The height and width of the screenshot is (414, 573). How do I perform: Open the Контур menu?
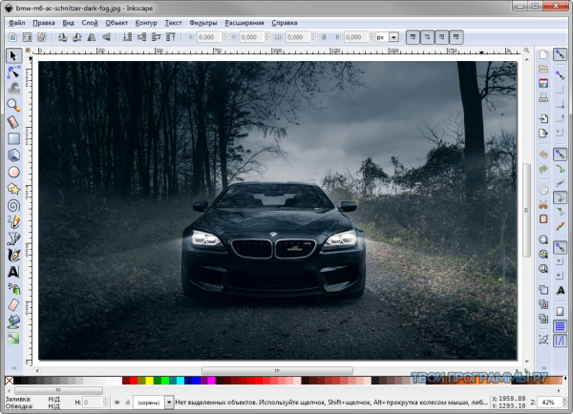[x=146, y=23]
